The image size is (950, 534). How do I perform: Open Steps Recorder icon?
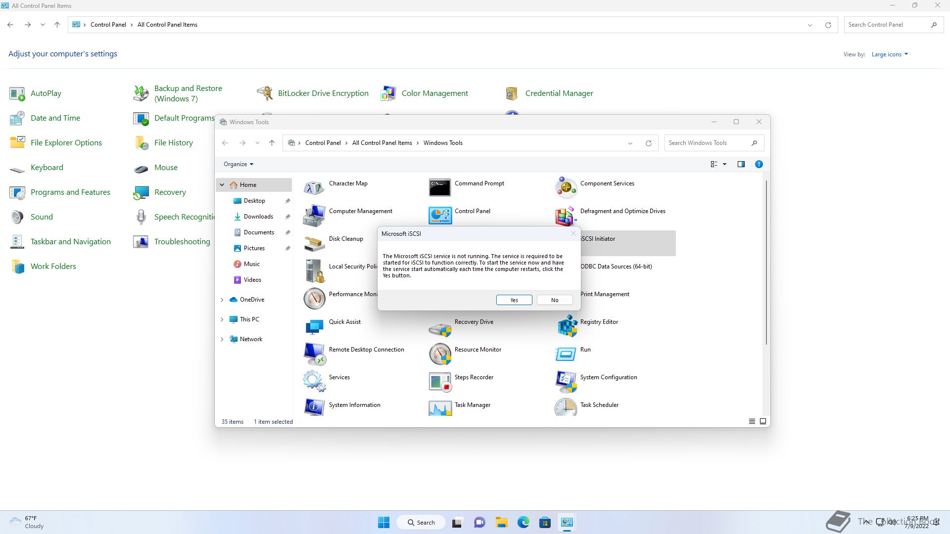click(440, 381)
